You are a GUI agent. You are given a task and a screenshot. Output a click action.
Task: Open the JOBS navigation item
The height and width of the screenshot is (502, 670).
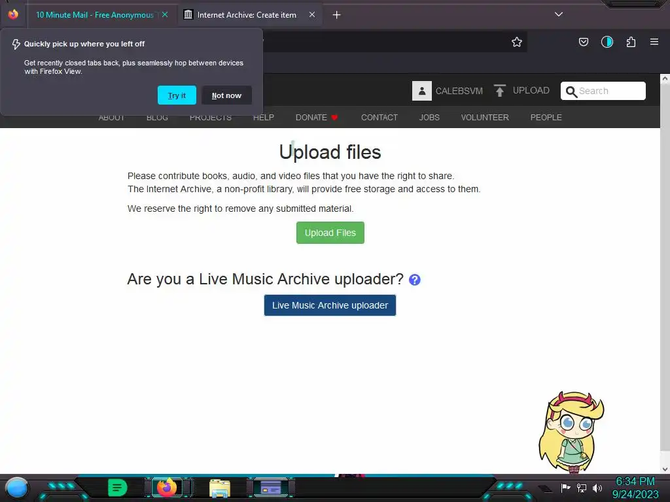tap(429, 118)
